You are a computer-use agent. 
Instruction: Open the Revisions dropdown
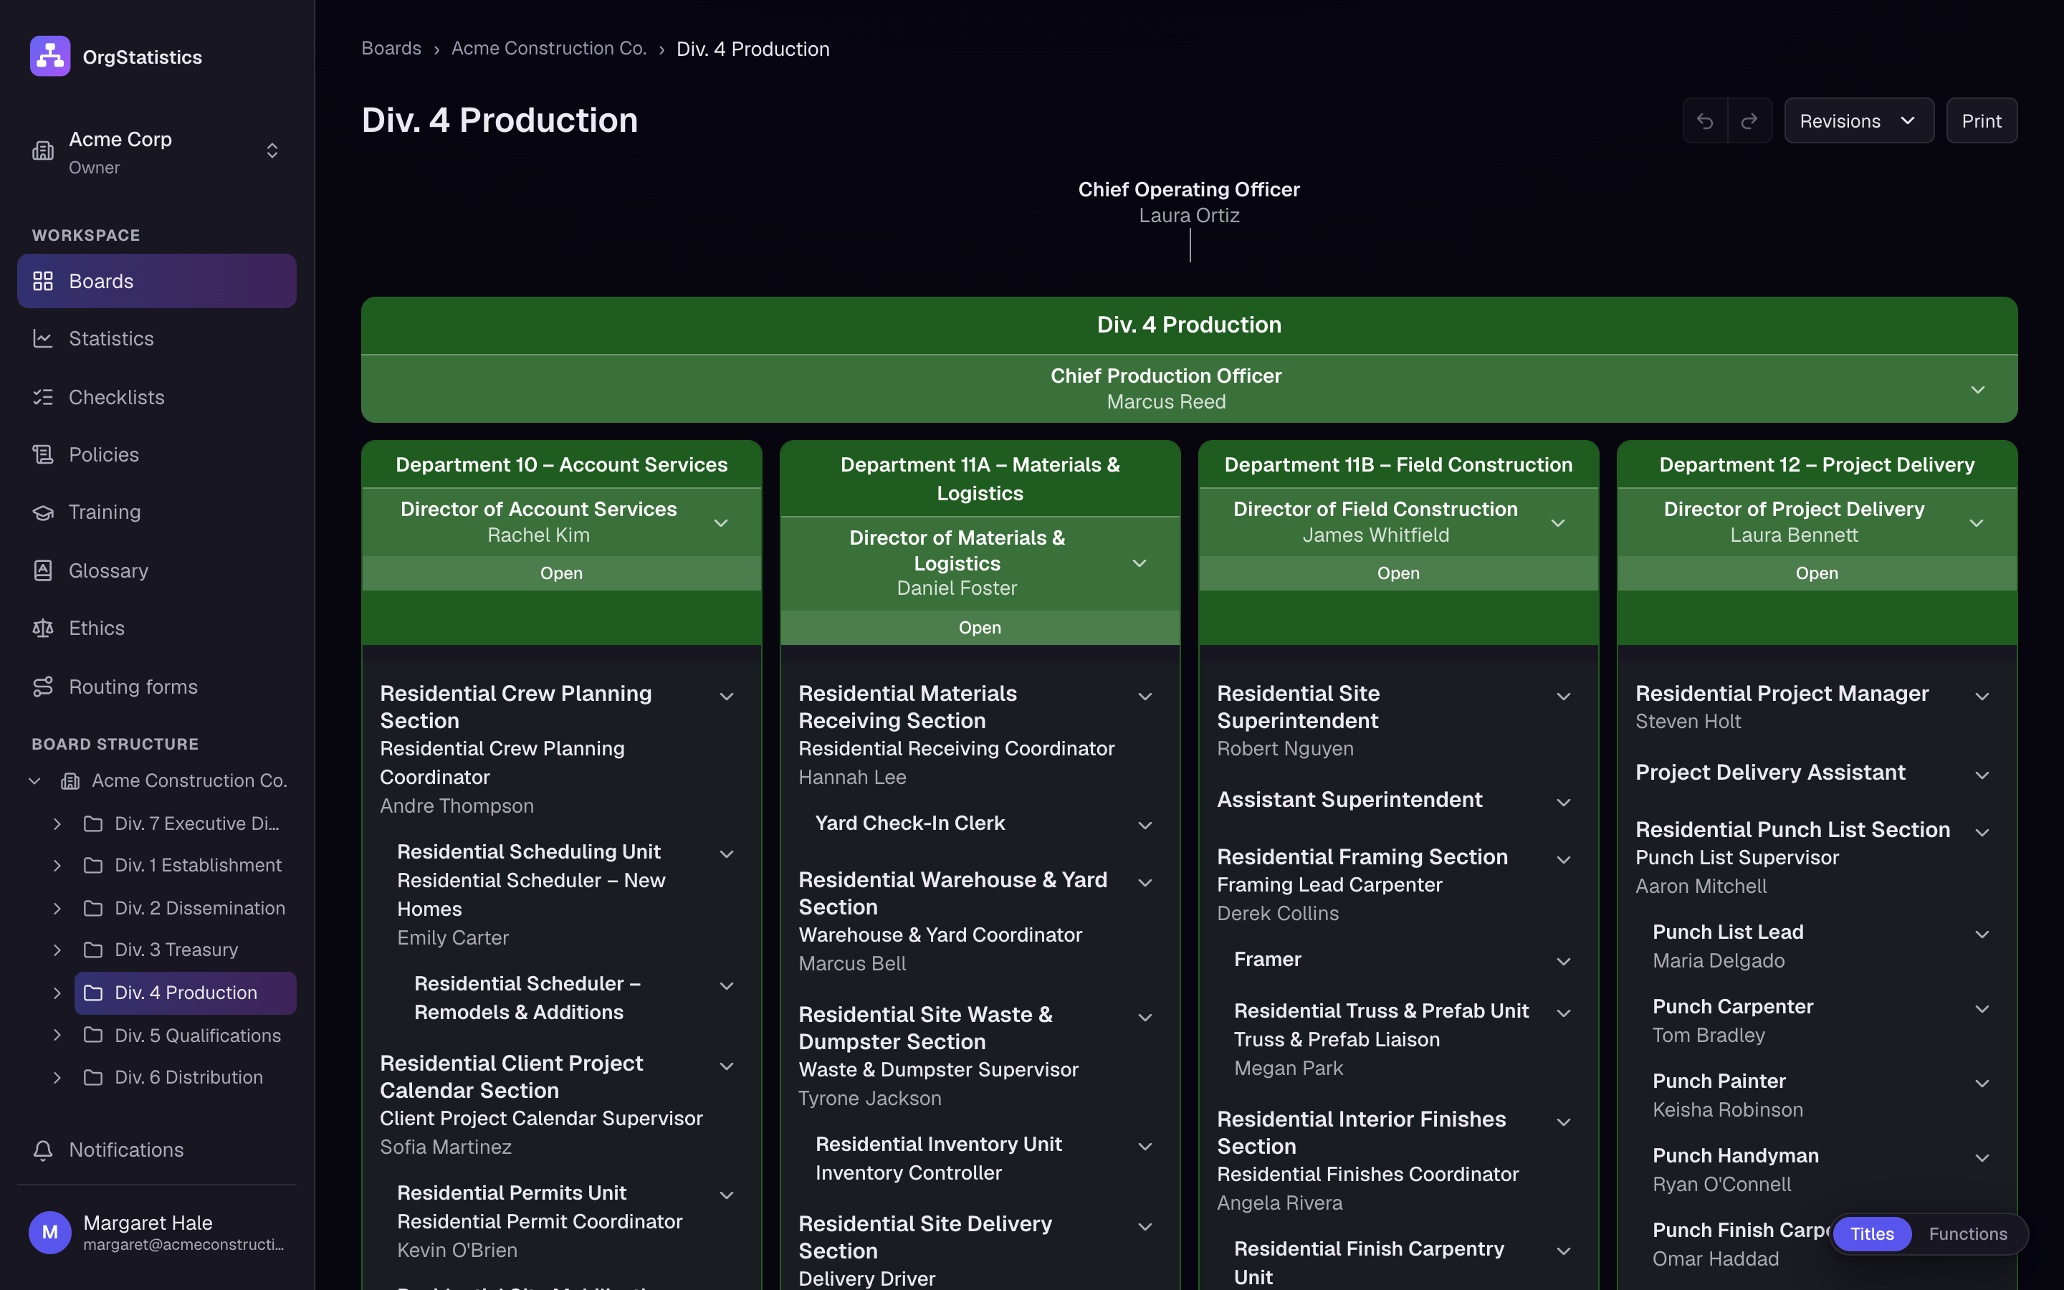tap(1858, 121)
